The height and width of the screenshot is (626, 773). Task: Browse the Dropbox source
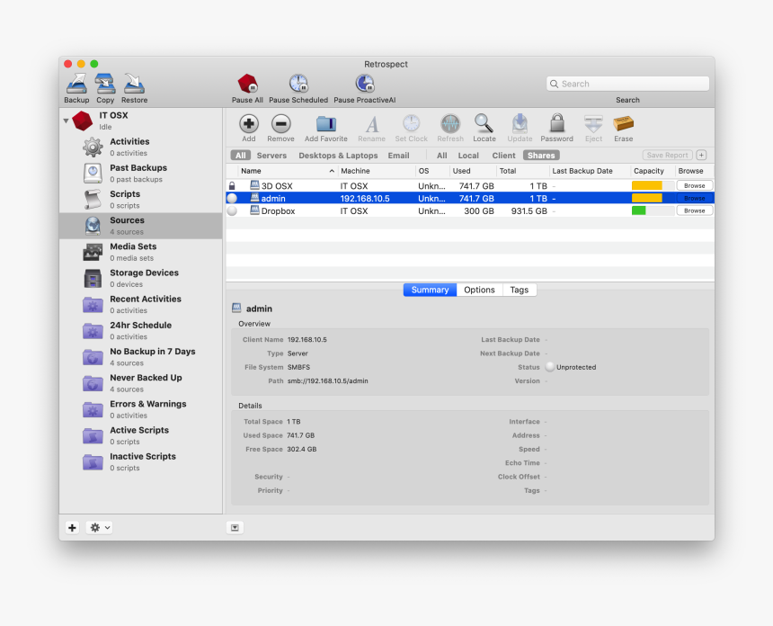694,210
